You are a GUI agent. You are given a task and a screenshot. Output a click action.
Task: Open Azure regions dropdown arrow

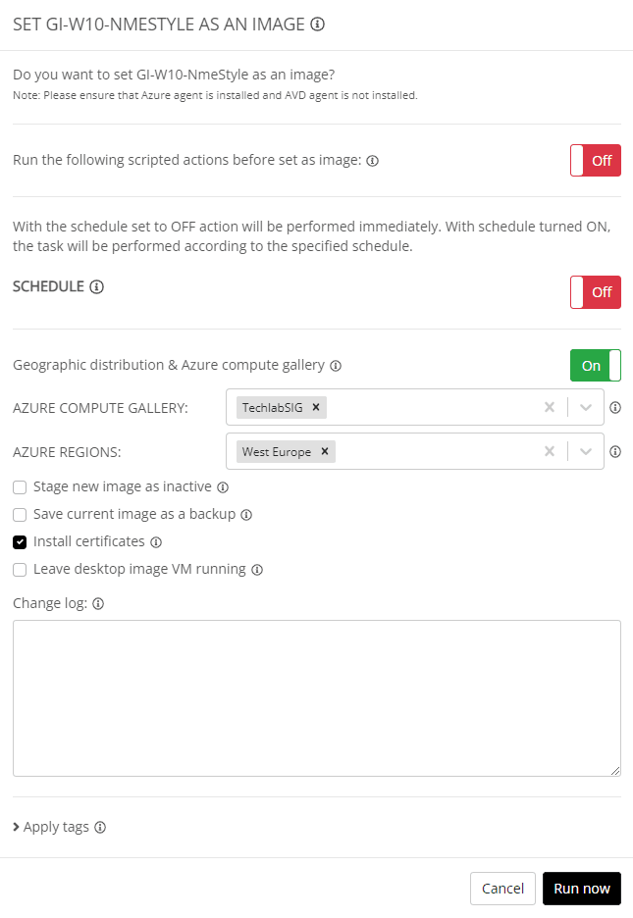pyautogui.click(x=586, y=452)
